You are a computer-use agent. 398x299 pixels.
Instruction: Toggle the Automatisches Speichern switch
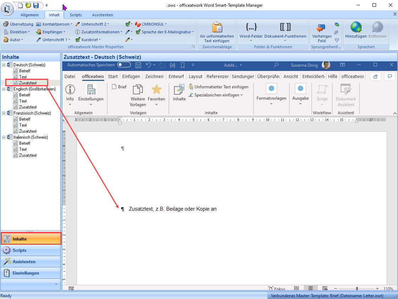(x=124, y=65)
